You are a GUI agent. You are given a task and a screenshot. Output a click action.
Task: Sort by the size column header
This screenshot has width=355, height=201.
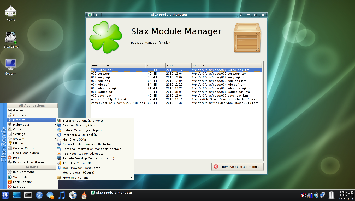click(x=155, y=65)
